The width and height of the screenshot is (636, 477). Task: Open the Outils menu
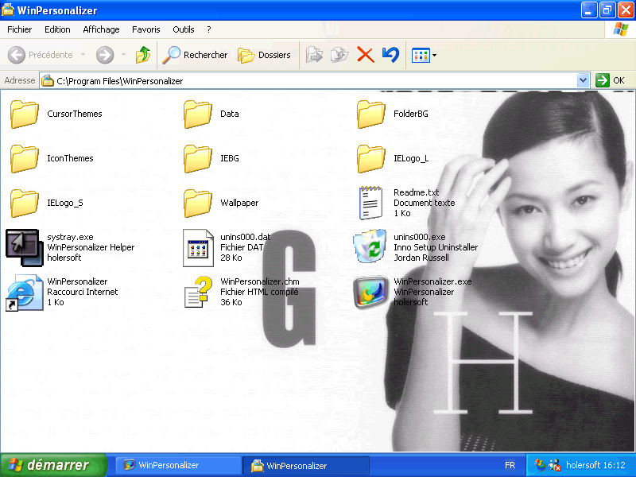click(x=184, y=29)
